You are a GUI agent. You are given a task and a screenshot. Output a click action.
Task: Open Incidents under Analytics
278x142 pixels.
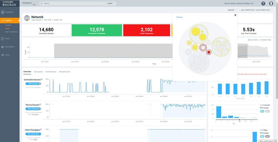tap(8, 25)
